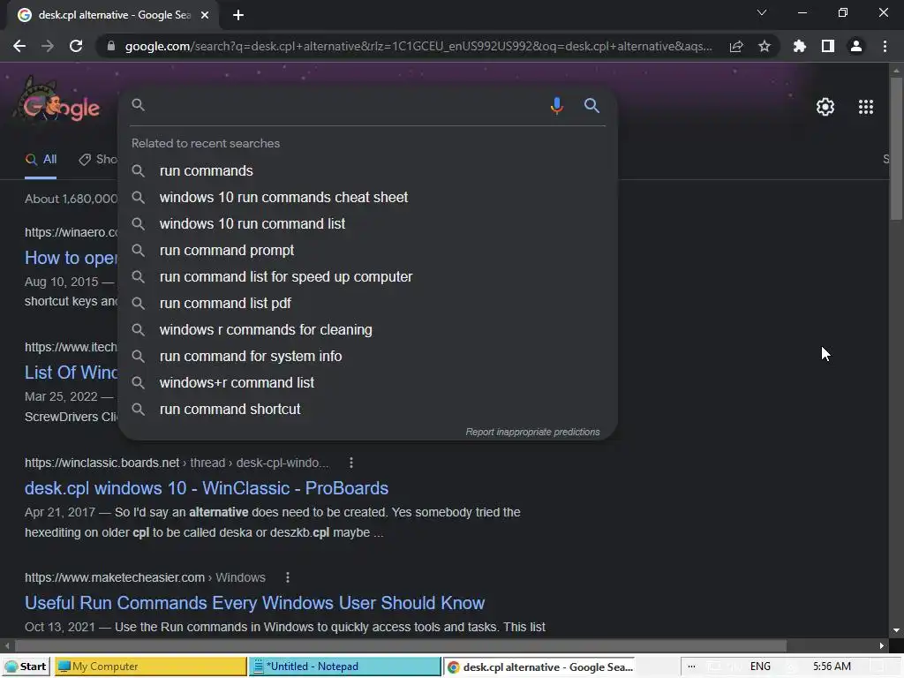
Task: Start voice search with the microphone
Action: [x=556, y=106]
